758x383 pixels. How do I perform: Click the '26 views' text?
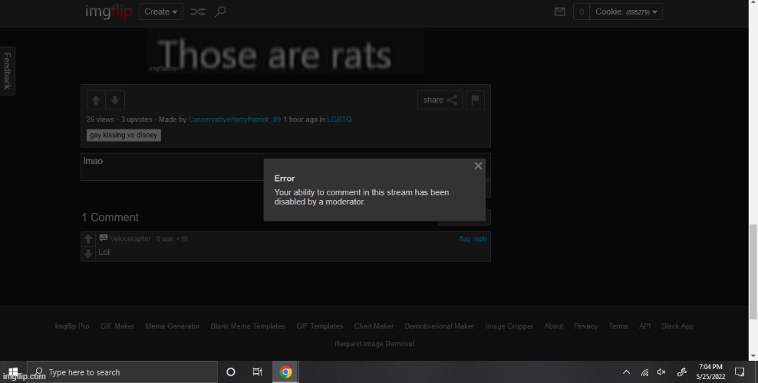coord(100,119)
